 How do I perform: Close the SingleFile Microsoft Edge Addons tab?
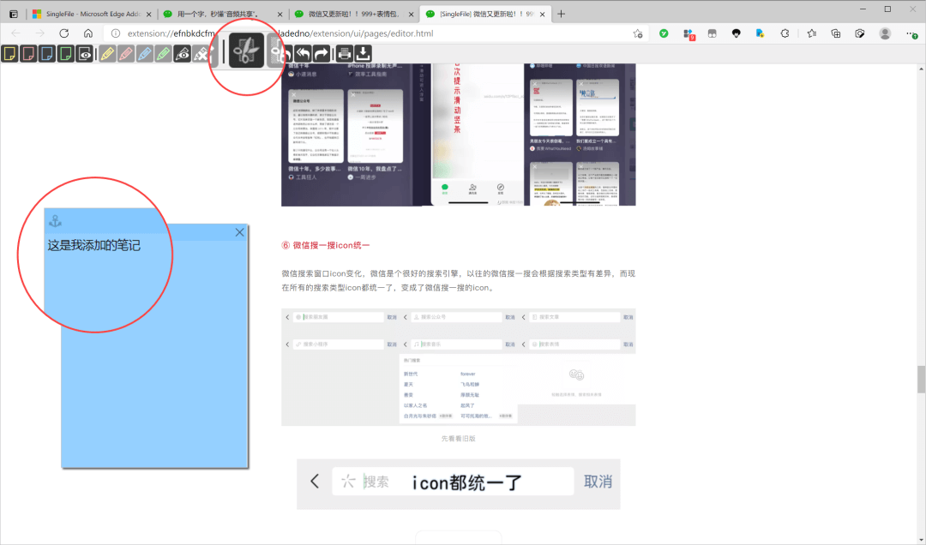[x=148, y=15]
